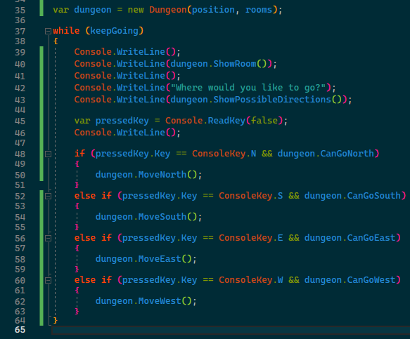Click the ShowRoom method call
Viewport: 410px width, 339px height.
[x=235, y=64]
